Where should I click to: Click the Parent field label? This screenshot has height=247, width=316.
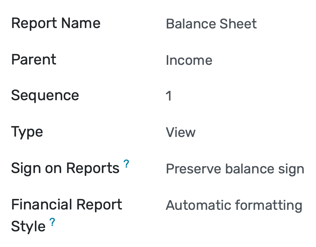pyautogui.click(x=33, y=59)
